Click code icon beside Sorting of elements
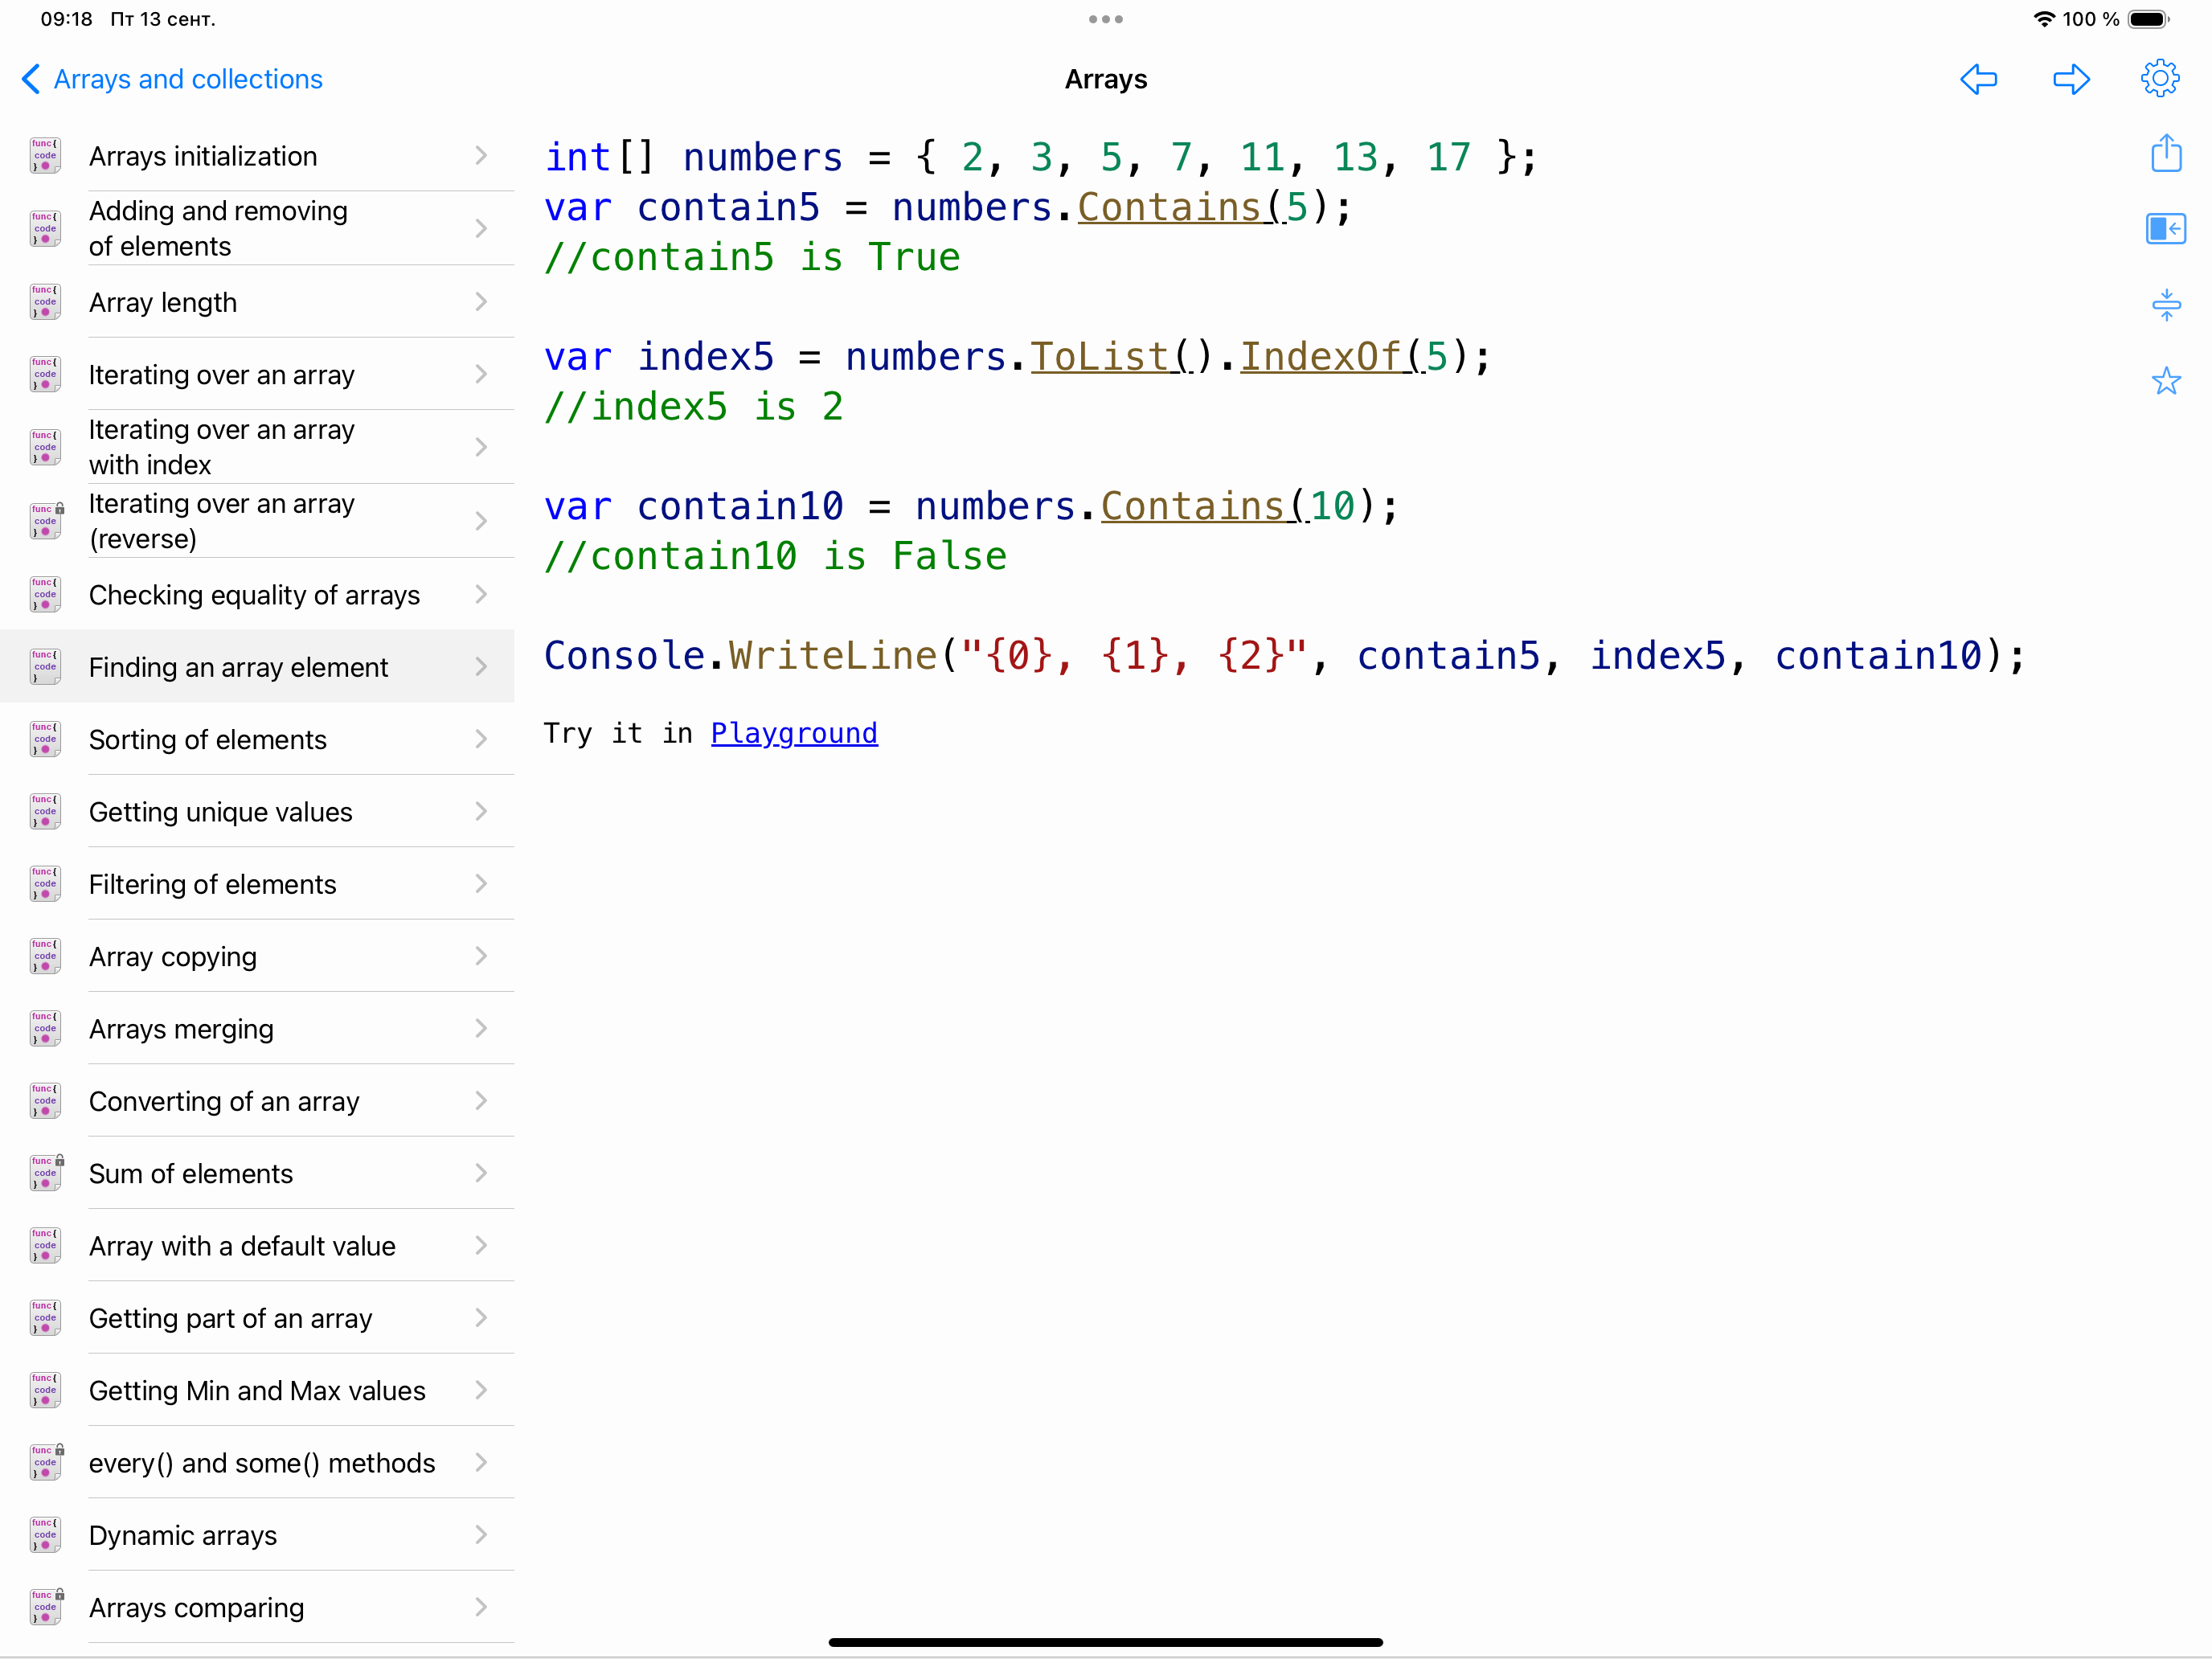 [45, 739]
